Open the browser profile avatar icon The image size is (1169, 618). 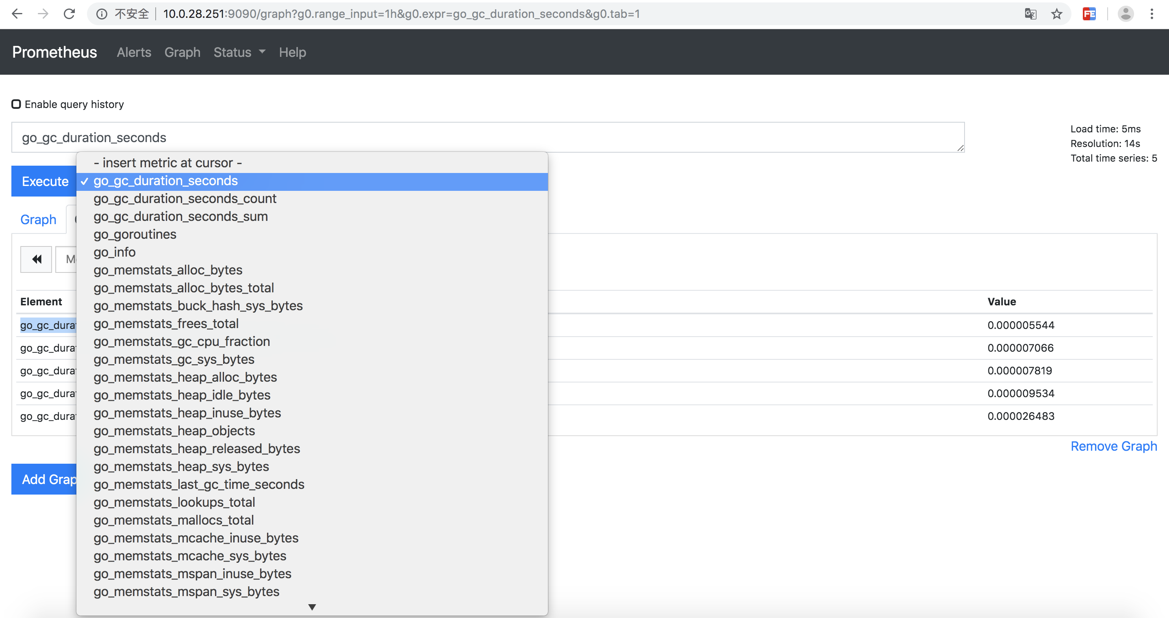click(x=1126, y=14)
